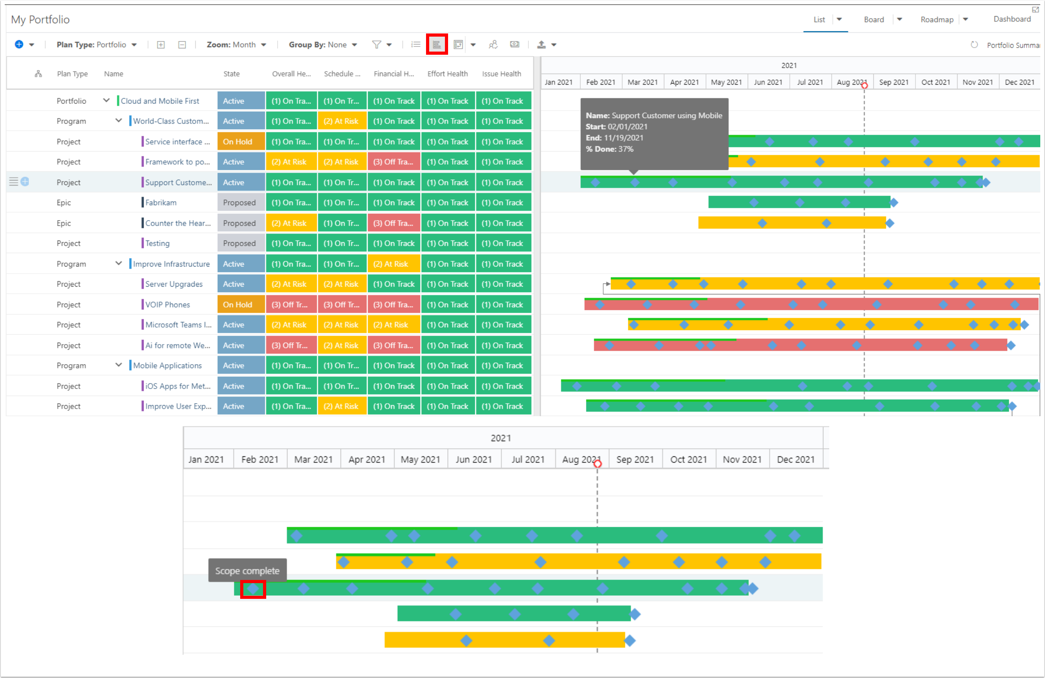Click the blue add new plan icon

tap(19, 44)
